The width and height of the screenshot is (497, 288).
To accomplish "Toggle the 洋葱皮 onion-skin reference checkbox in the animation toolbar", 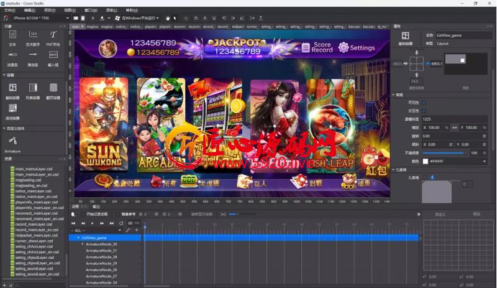I will pos(118,215).
